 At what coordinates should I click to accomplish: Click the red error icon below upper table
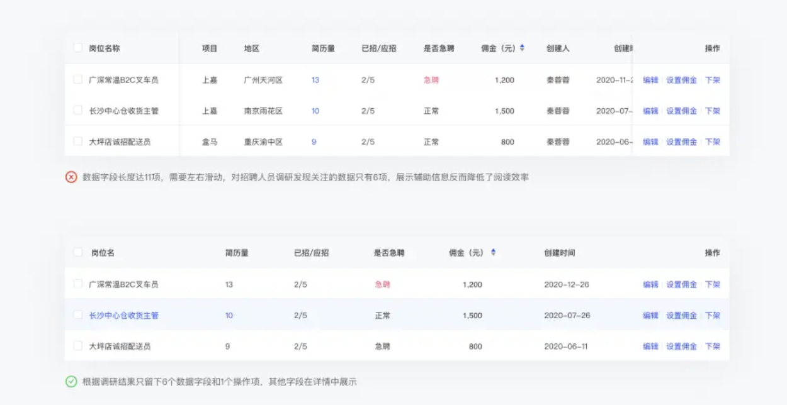click(x=71, y=177)
